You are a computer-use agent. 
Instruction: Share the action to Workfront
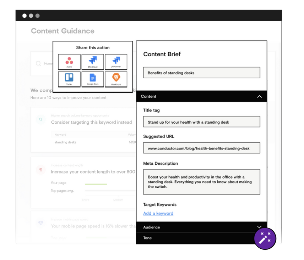pos(116,79)
